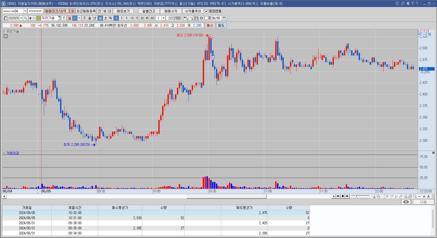Select the 일 (daily) period toggle
The width and height of the screenshot is (437, 238).
[x=69, y=18]
